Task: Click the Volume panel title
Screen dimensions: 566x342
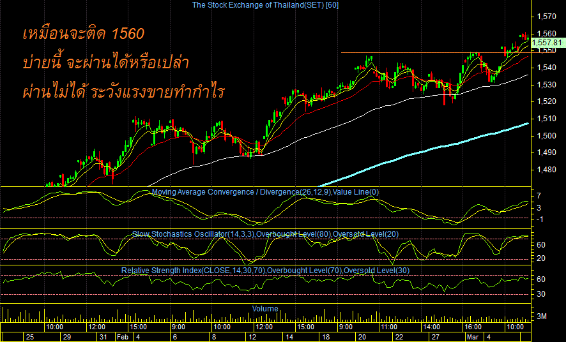Action: click(x=265, y=309)
